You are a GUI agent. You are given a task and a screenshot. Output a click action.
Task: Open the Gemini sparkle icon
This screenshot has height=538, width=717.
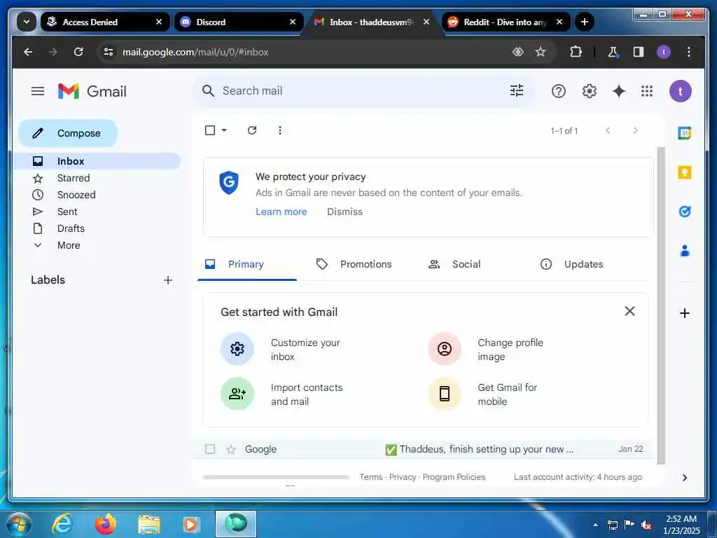pos(619,91)
